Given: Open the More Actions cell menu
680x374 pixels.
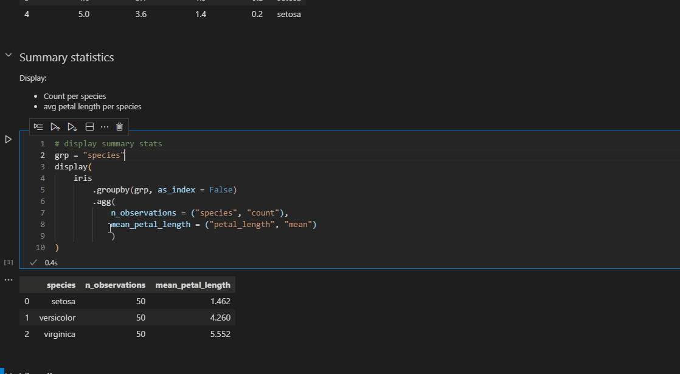Looking at the screenshot, I should point(105,126).
